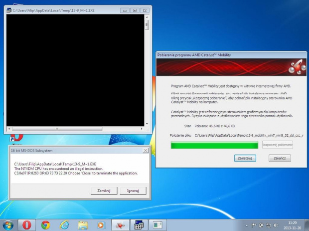Click console vertical scrollbar up arrow
The image size is (309, 231).
click(x=147, y=17)
